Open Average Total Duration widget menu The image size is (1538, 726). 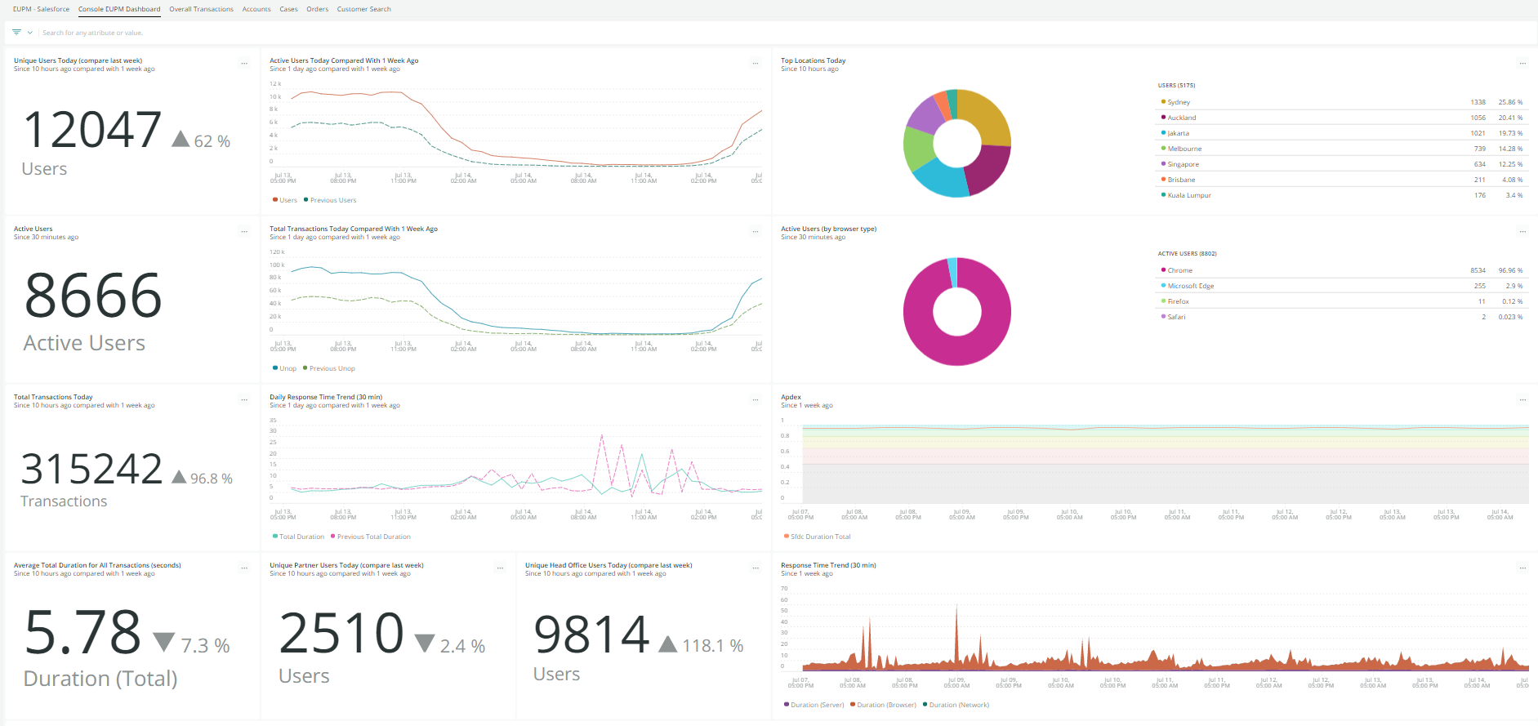[244, 568]
